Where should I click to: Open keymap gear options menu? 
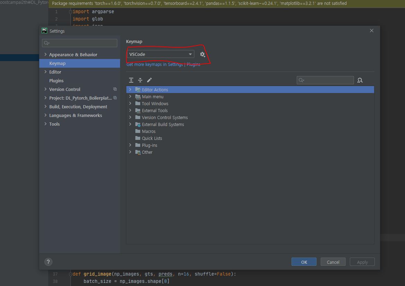(x=203, y=54)
